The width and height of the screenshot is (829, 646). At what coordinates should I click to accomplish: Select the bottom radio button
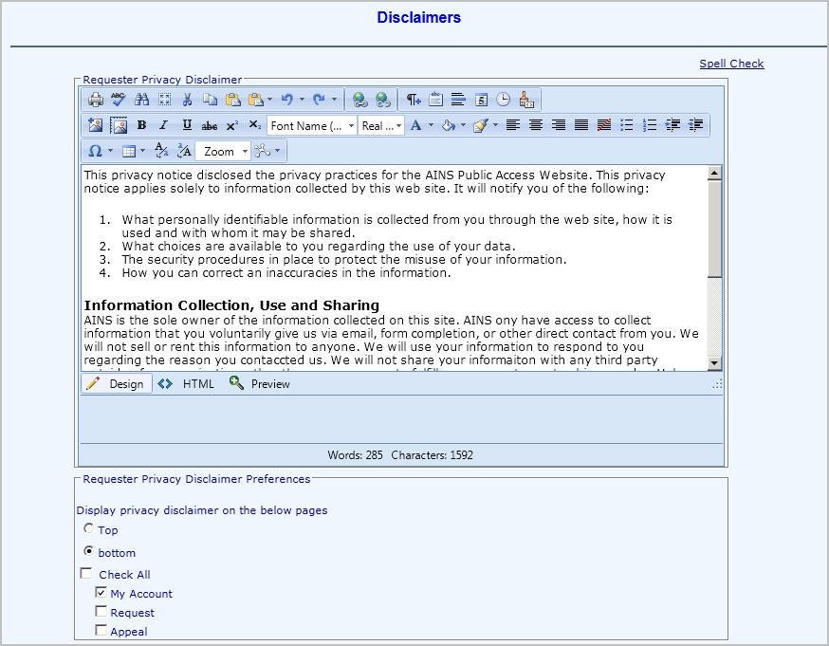tap(88, 551)
